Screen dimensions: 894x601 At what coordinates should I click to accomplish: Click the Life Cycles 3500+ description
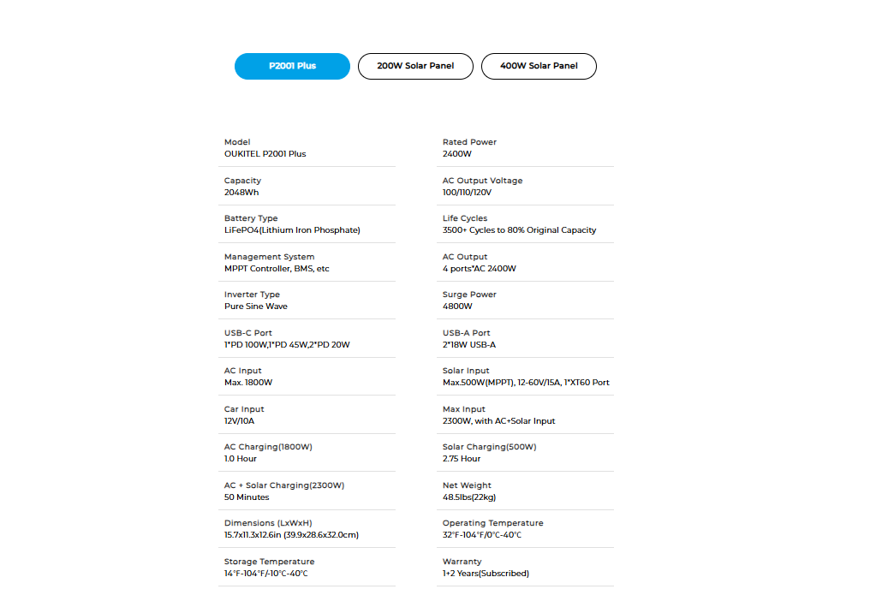[x=519, y=230]
